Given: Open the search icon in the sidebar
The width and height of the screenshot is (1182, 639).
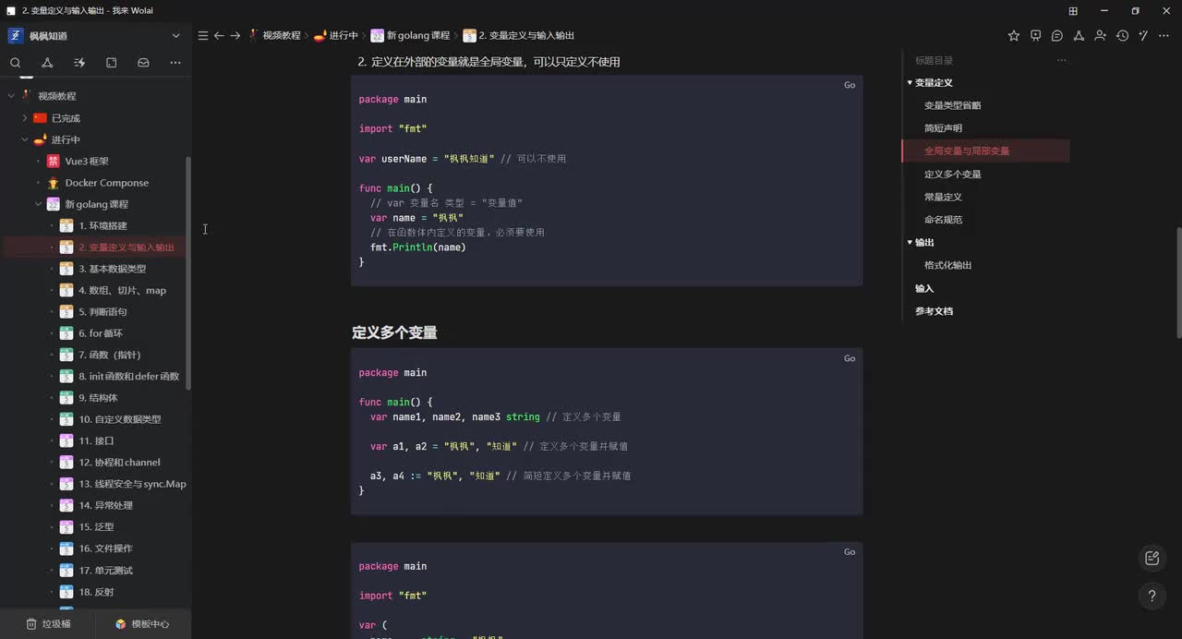Looking at the screenshot, I should click(x=15, y=63).
